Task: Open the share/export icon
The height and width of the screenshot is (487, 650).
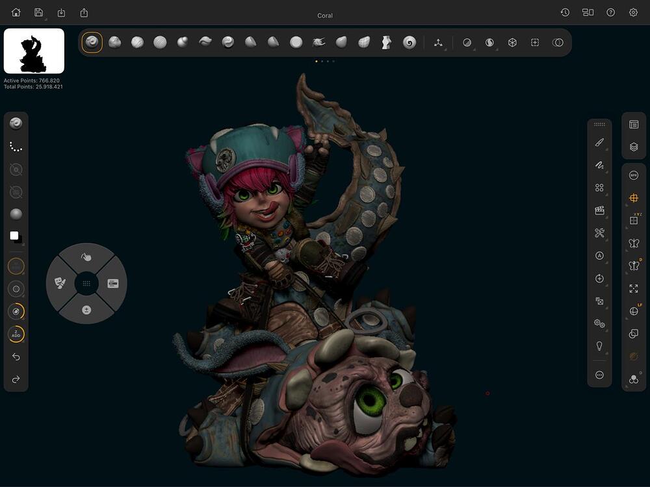Action: coord(84,12)
